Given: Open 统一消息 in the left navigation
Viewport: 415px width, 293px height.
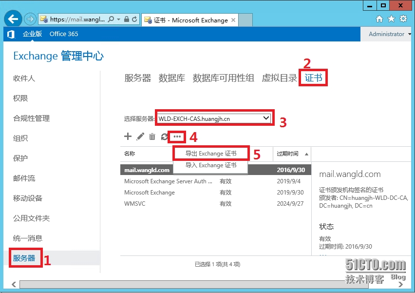Looking at the screenshot, I should 28,238.
